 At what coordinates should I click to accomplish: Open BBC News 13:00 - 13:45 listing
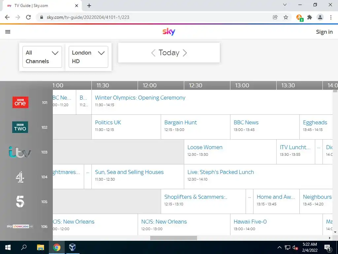point(265,127)
